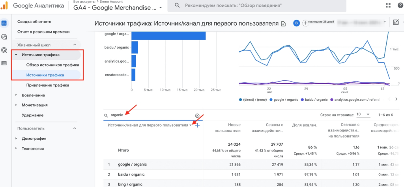Open the Удержание report
Image resolution: width=404 pixels, height=187 pixels.
point(32,115)
